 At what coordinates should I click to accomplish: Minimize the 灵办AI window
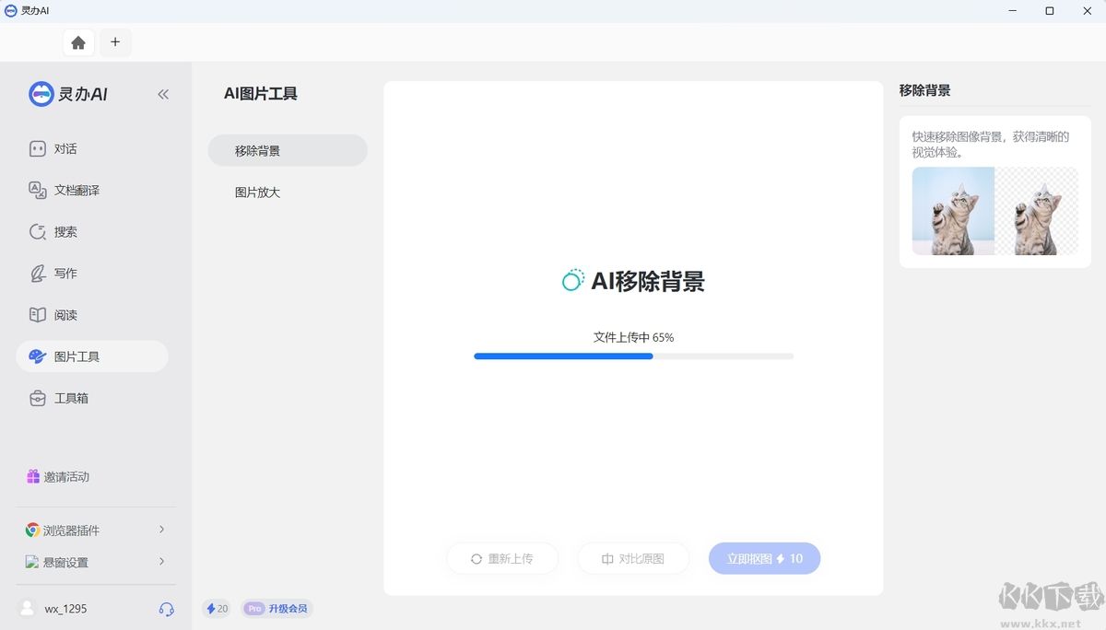pyautogui.click(x=1014, y=11)
